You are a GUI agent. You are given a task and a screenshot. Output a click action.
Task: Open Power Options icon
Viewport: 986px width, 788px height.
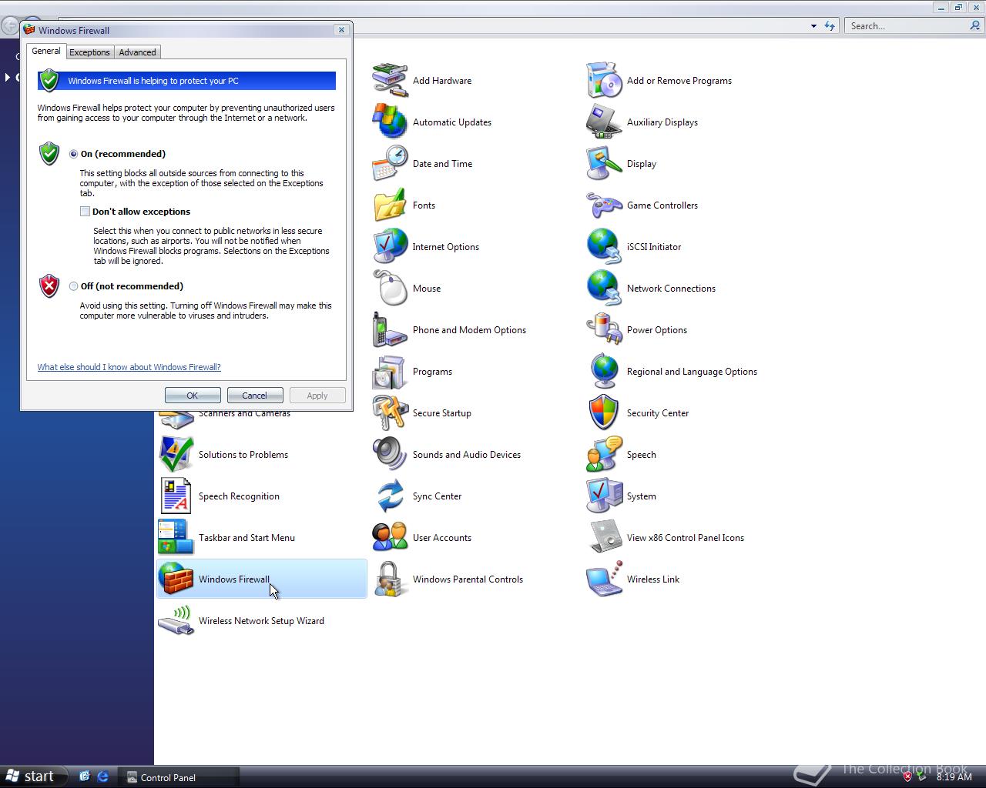[604, 329]
